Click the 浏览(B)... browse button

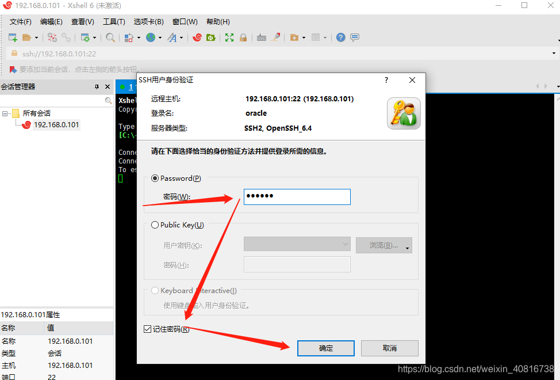[384, 245]
